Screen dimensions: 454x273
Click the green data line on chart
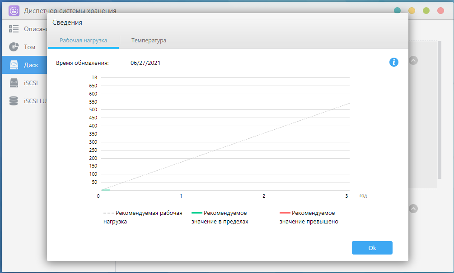[105, 190]
